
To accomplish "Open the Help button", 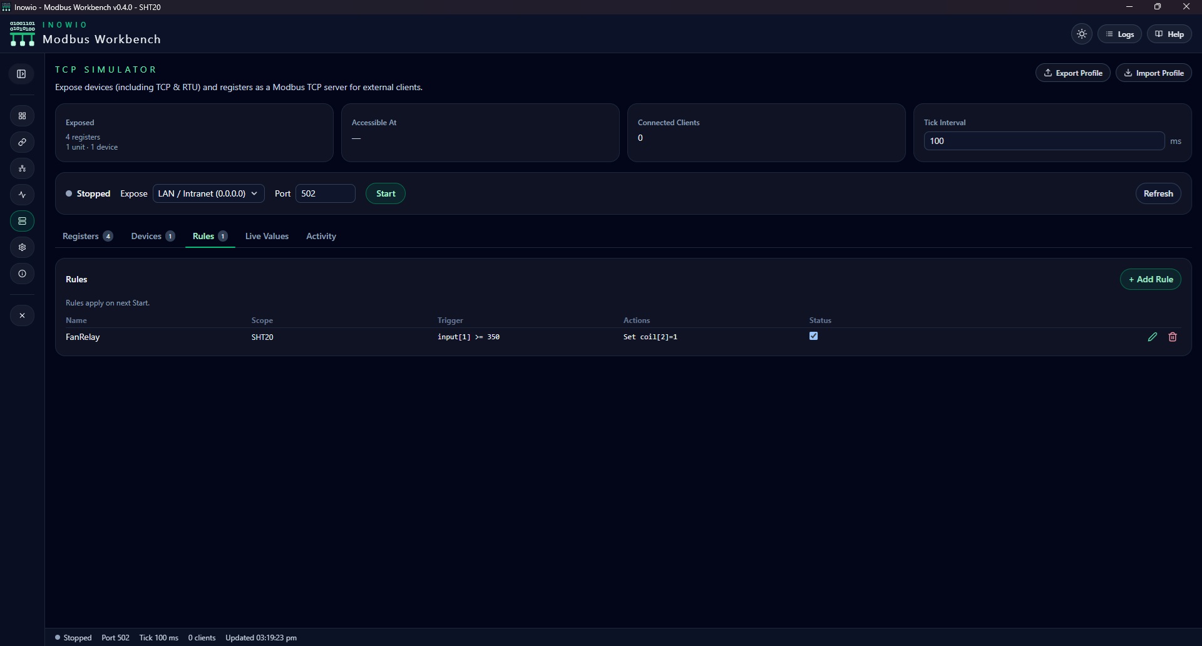I will [1169, 34].
